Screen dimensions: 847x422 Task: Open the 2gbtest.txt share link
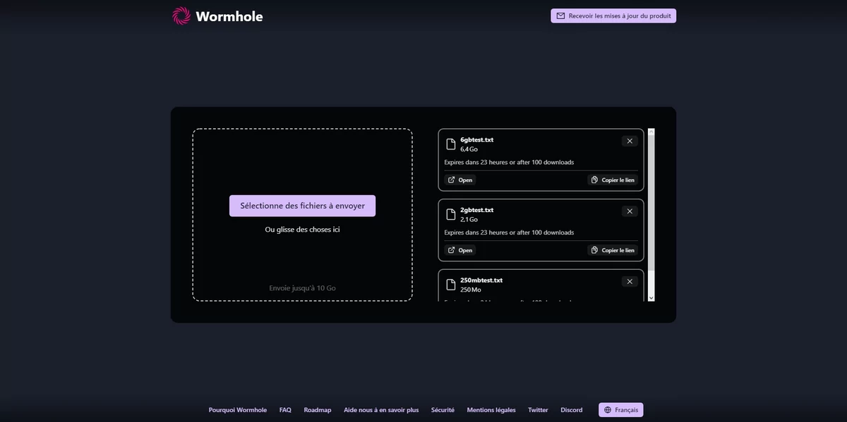point(460,250)
